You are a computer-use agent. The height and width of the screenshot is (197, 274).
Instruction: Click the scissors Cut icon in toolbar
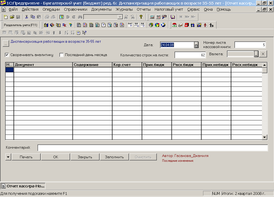pos(26,17)
